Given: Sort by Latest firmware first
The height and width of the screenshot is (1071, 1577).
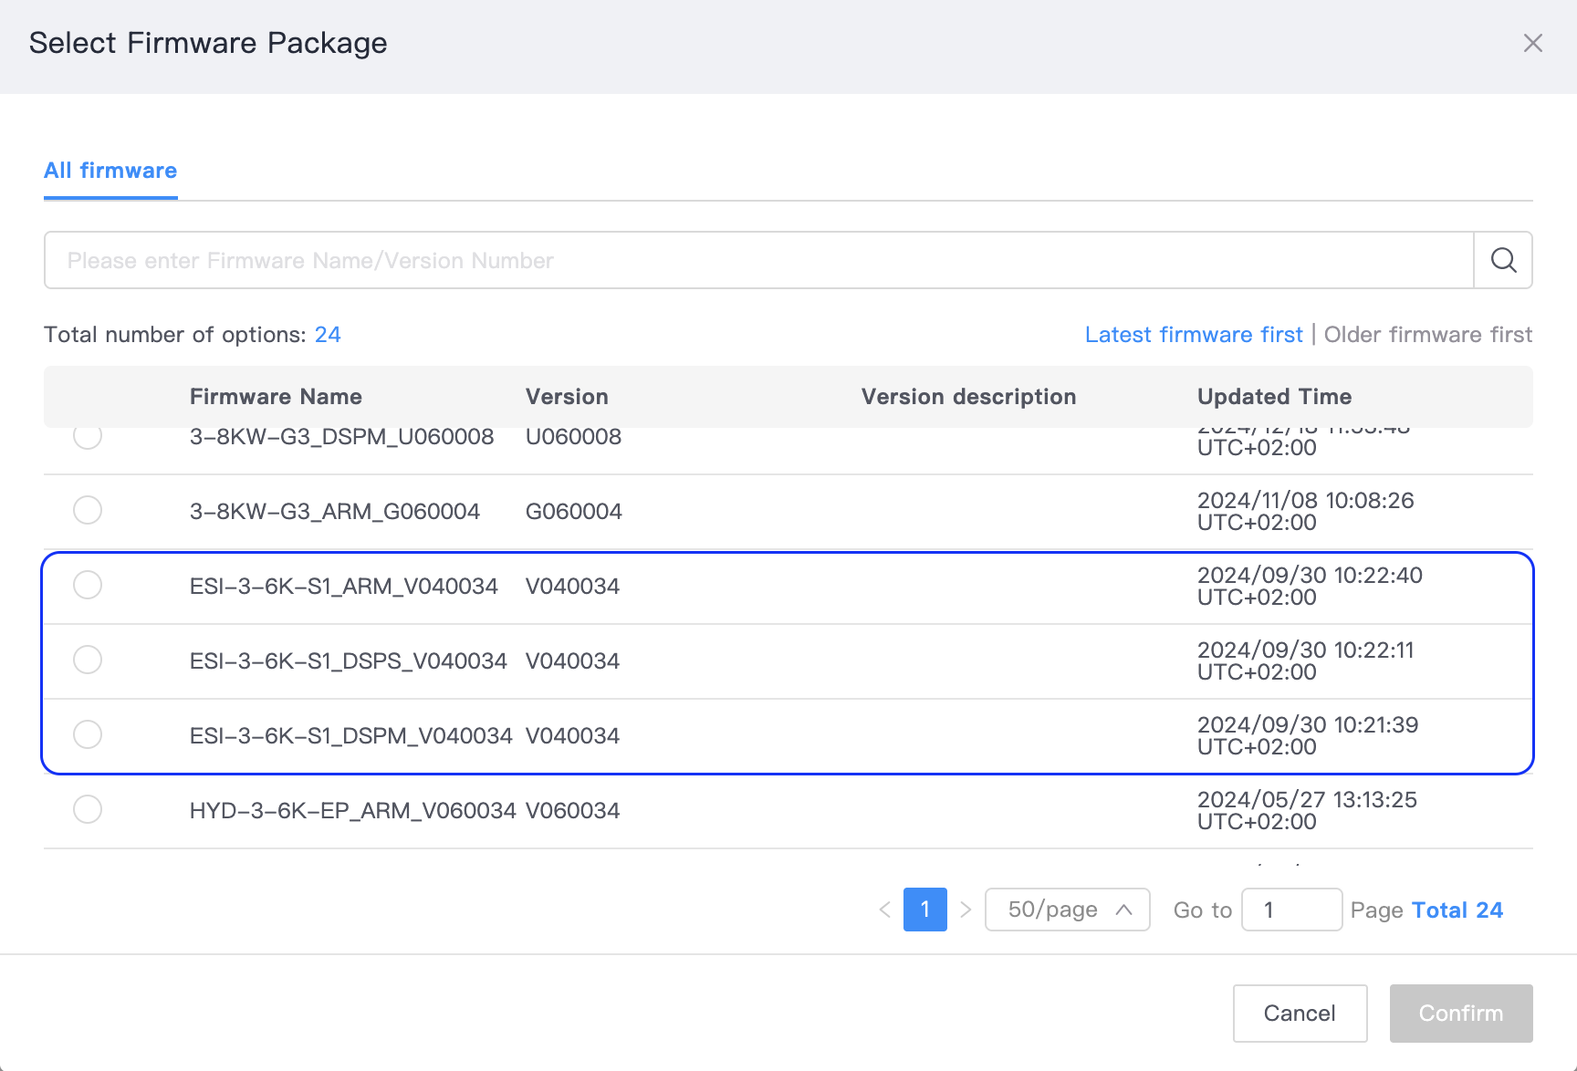Looking at the screenshot, I should [x=1194, y=335].
